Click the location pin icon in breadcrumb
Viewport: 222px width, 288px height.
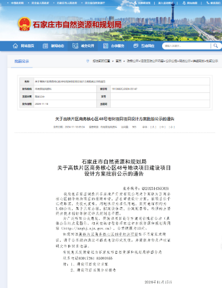[88, 61]
